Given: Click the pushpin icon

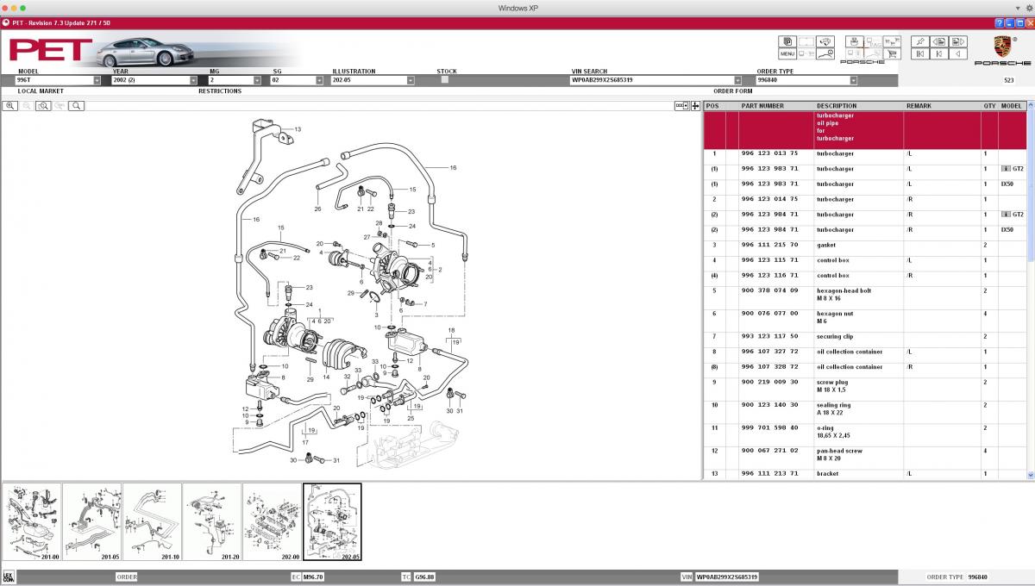Looking at the screenshot, I should [x=919, y=41].
